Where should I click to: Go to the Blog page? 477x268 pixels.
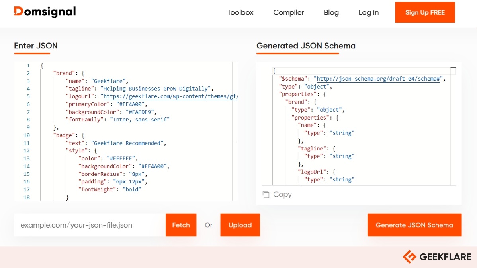[331, 12]
